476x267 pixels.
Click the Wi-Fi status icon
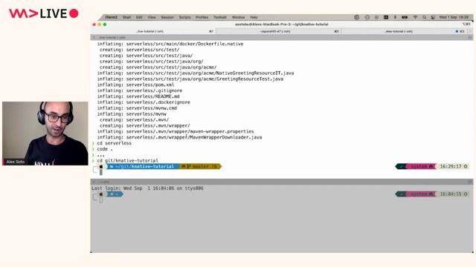click(415, 17)
